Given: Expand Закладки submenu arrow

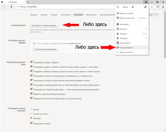Looking at the screenshot, I should point(146,38).
